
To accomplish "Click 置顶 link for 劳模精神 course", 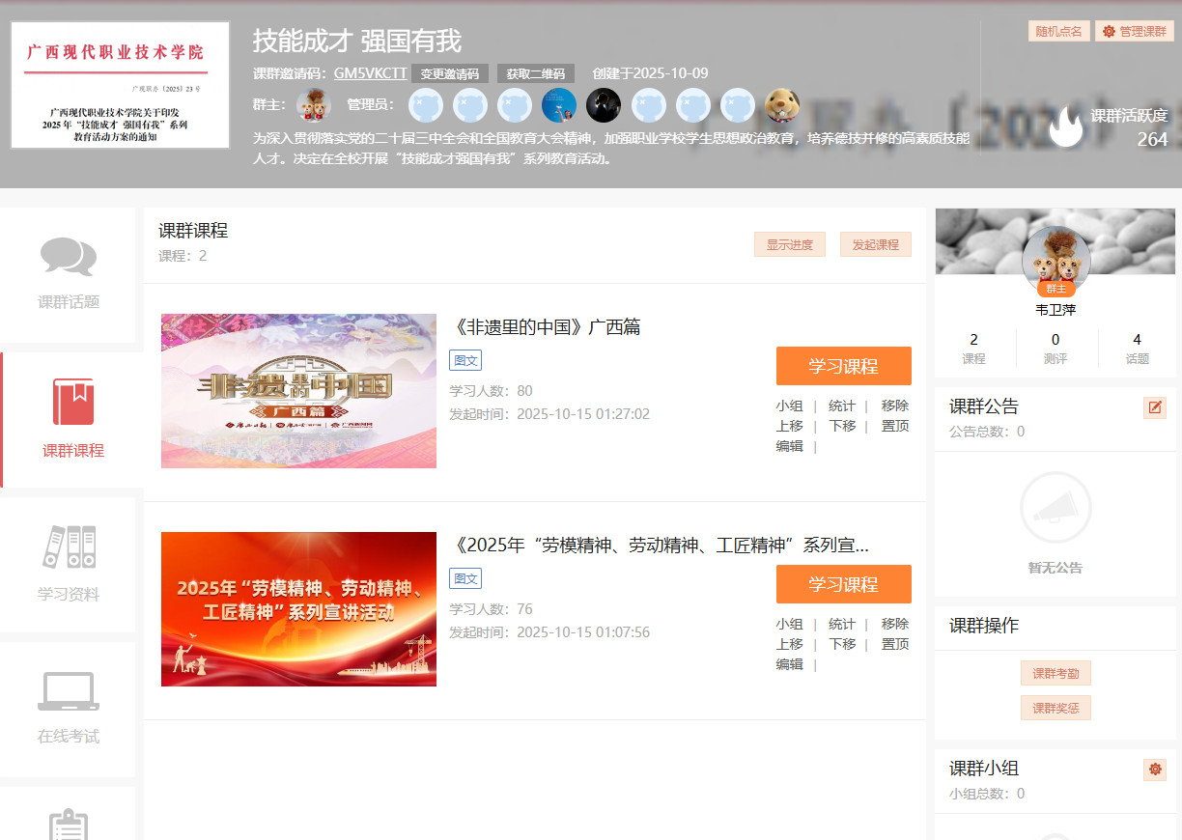I will pyautogui.click(x=894, y=644).
